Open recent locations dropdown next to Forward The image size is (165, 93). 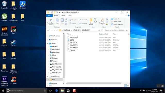pyautogui.click(x=54, y=30)
